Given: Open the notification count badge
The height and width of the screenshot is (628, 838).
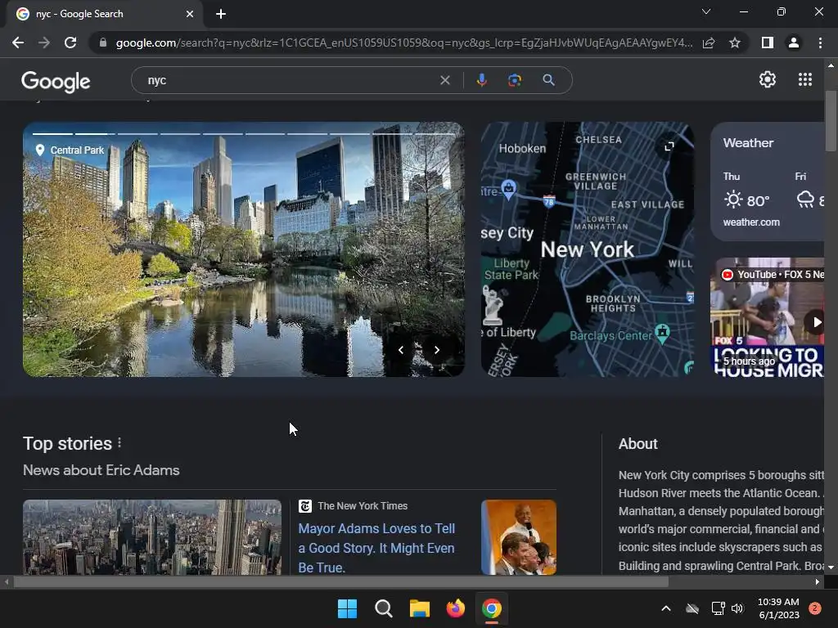Looking at the screenshot, I should [x=815, y=608].
